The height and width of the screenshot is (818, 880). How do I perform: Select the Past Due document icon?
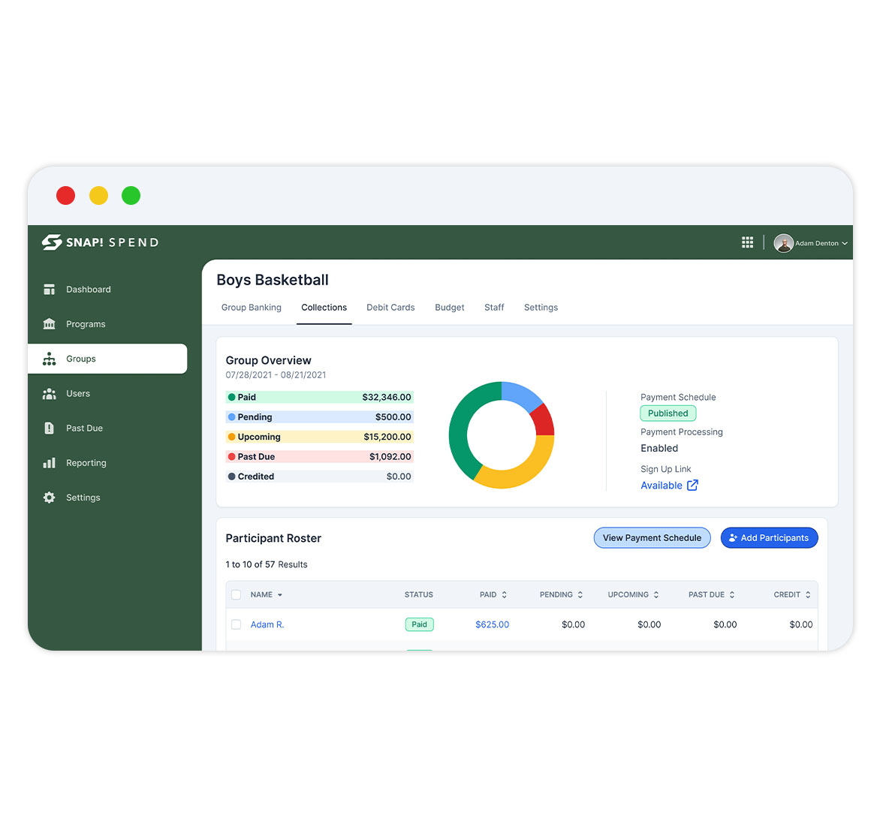tap(50, 429)
